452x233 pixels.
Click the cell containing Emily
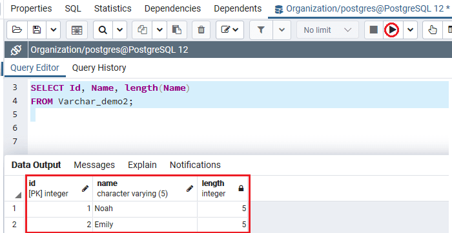point(145,224)
